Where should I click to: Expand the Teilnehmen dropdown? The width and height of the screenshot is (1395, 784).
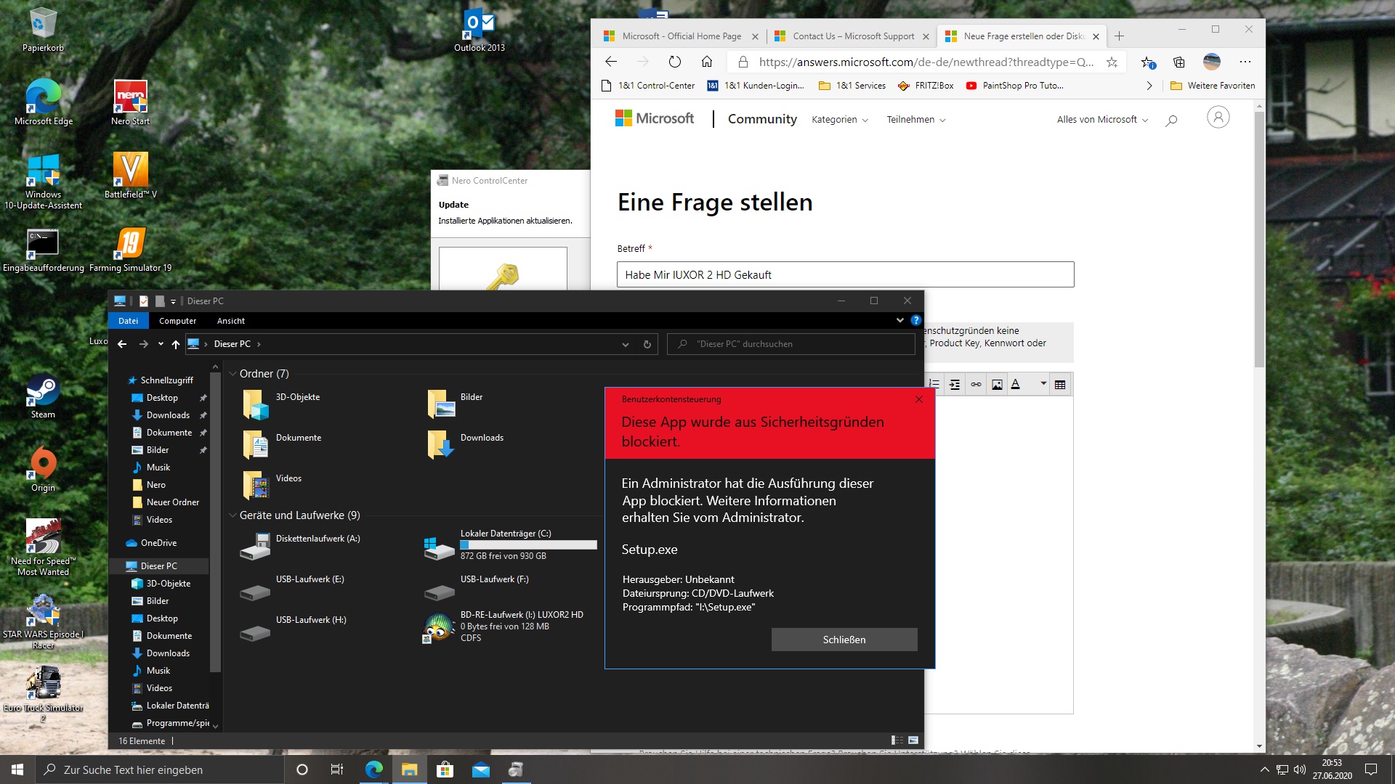coord(915,120)
